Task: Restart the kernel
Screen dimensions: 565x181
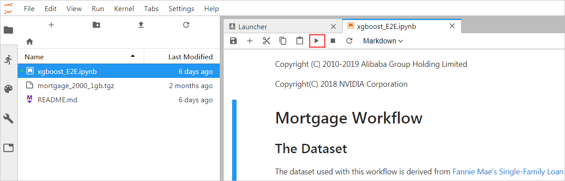Action: 349,41
